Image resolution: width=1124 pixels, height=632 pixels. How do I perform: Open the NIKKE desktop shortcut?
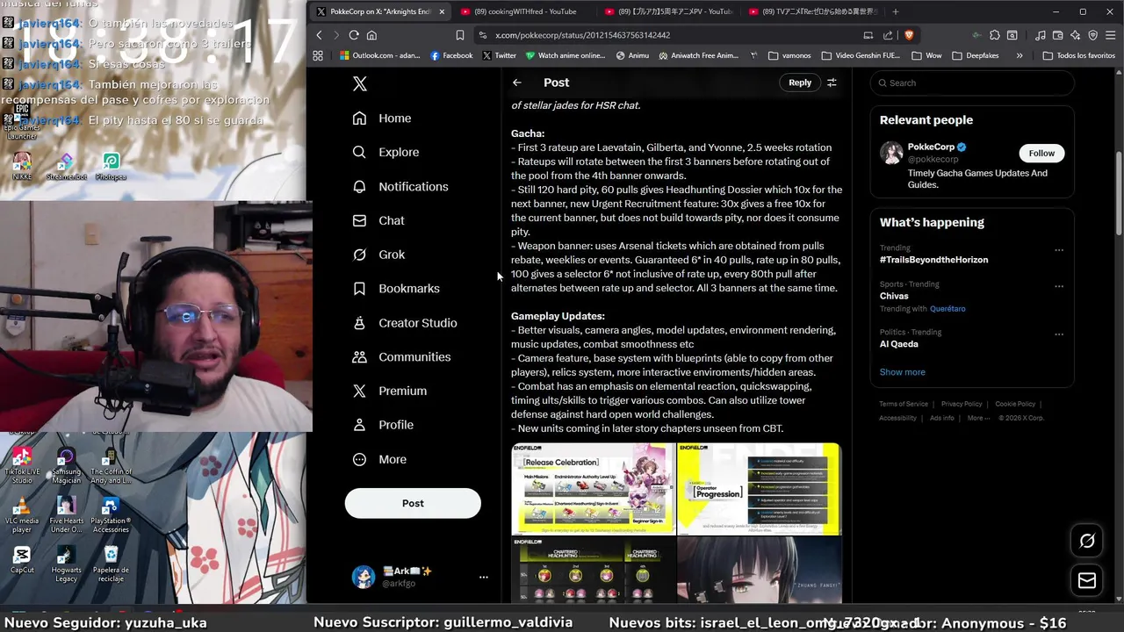click(22, 166)
